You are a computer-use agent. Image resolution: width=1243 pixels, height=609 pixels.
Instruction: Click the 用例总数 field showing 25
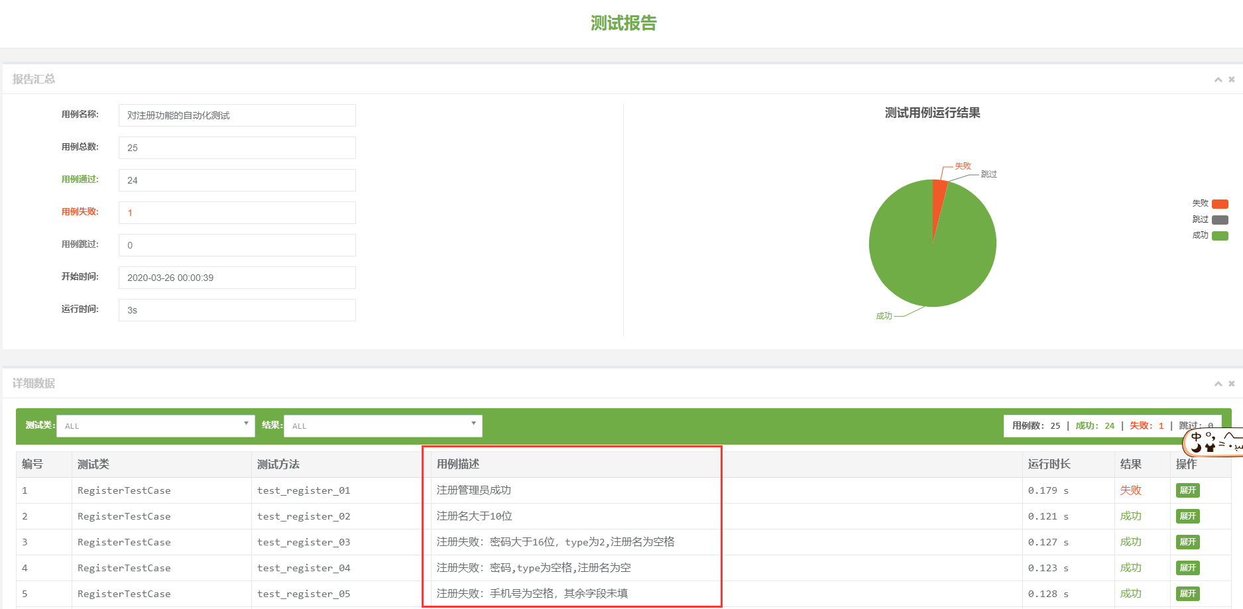click(237, 148)
